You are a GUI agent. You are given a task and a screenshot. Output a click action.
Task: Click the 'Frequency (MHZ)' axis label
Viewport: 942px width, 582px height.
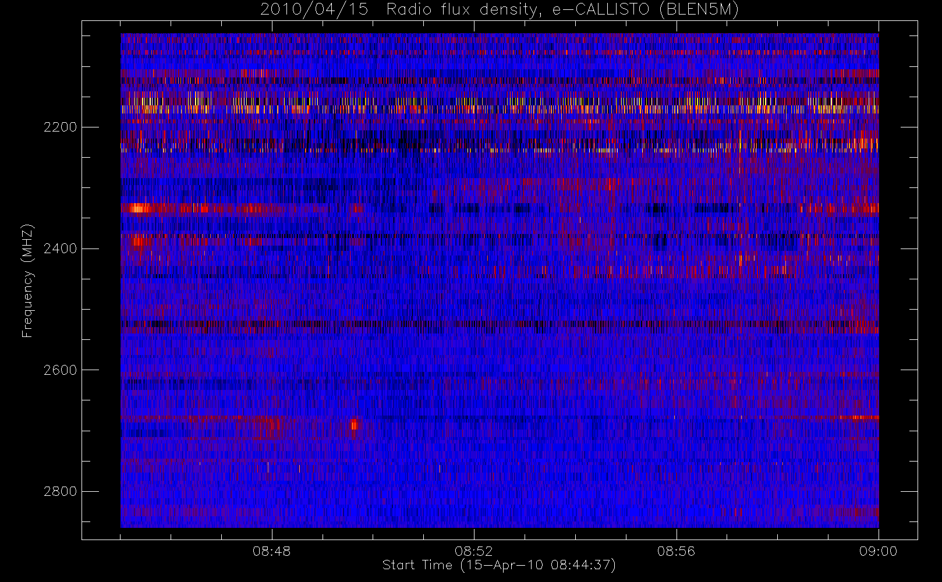click(27, 281)
